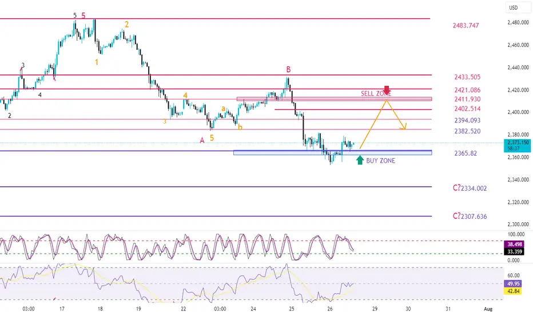Screen dimensions: 533x315
Task: Click the 2483.747 resistance level label
Action: 466,26
